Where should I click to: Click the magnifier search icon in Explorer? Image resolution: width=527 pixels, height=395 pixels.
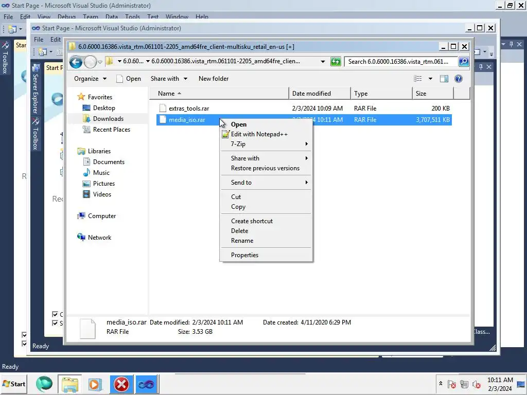[464, 62]
